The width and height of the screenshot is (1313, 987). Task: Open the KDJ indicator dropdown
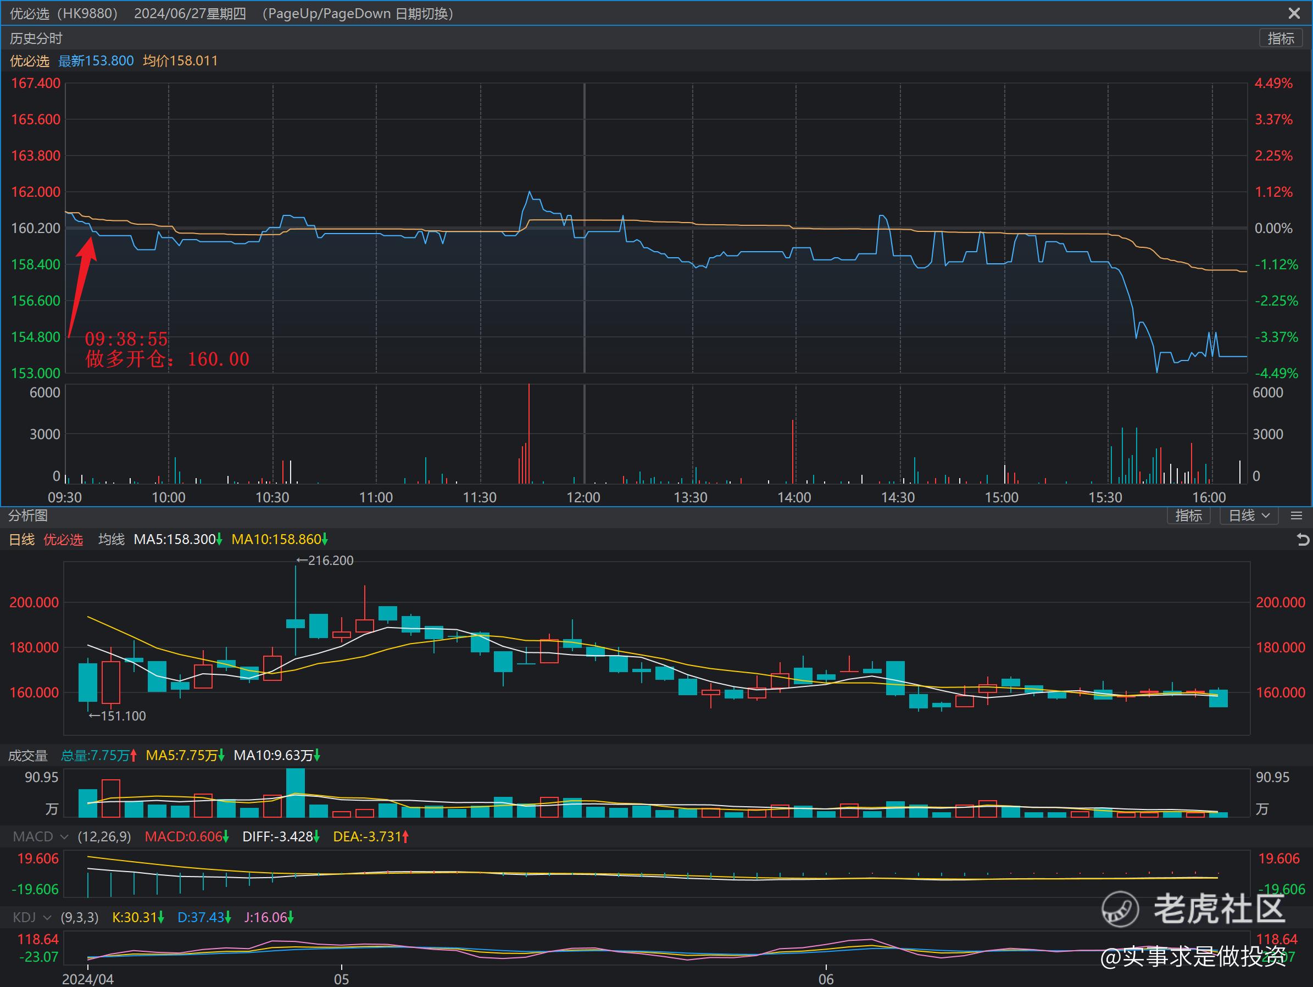tap(48, 918)
